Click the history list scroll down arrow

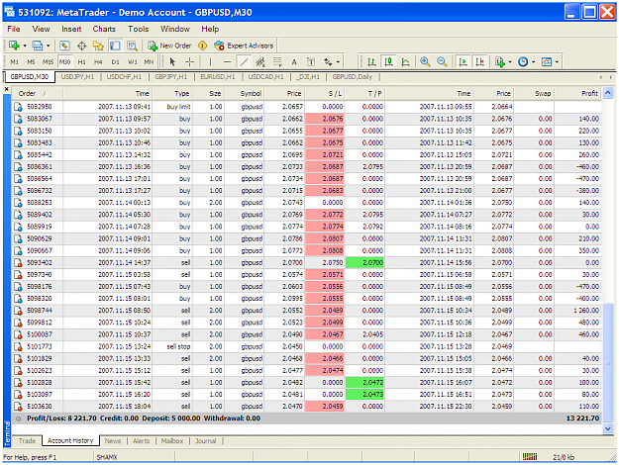[x=608, y=428]
